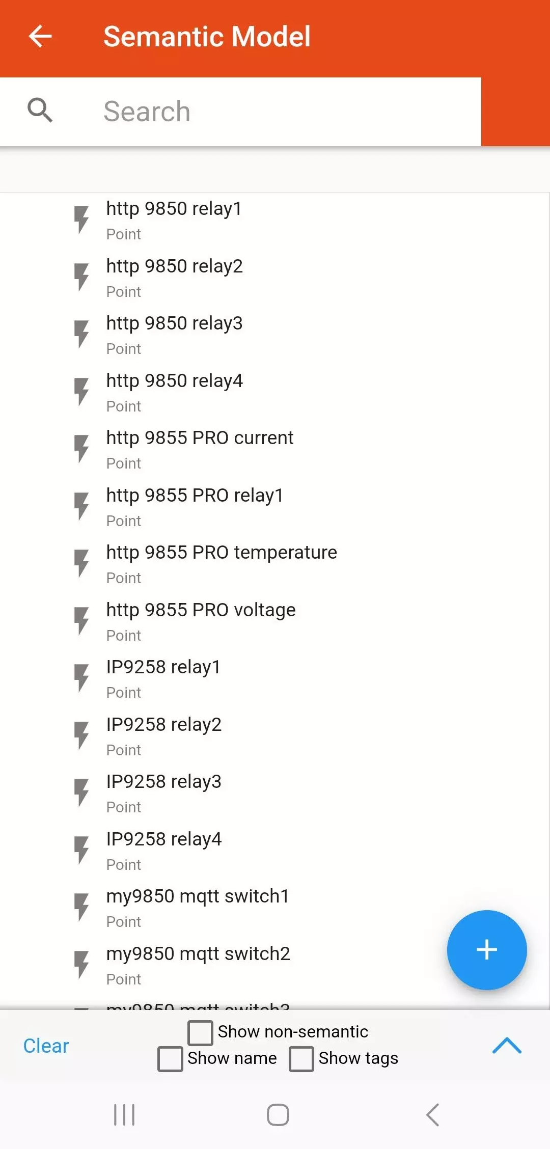Select my9850 mqtt switch2 item

pyautogui.click(x=198, y=965)
